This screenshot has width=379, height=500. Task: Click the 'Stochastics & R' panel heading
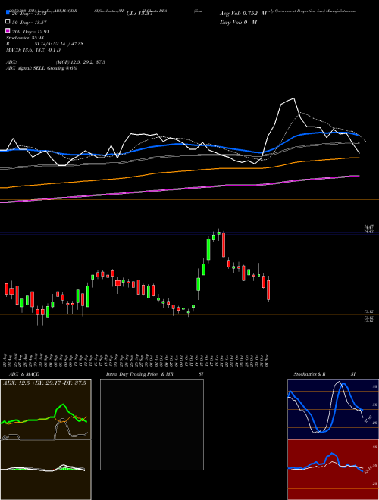coord(309,374)
